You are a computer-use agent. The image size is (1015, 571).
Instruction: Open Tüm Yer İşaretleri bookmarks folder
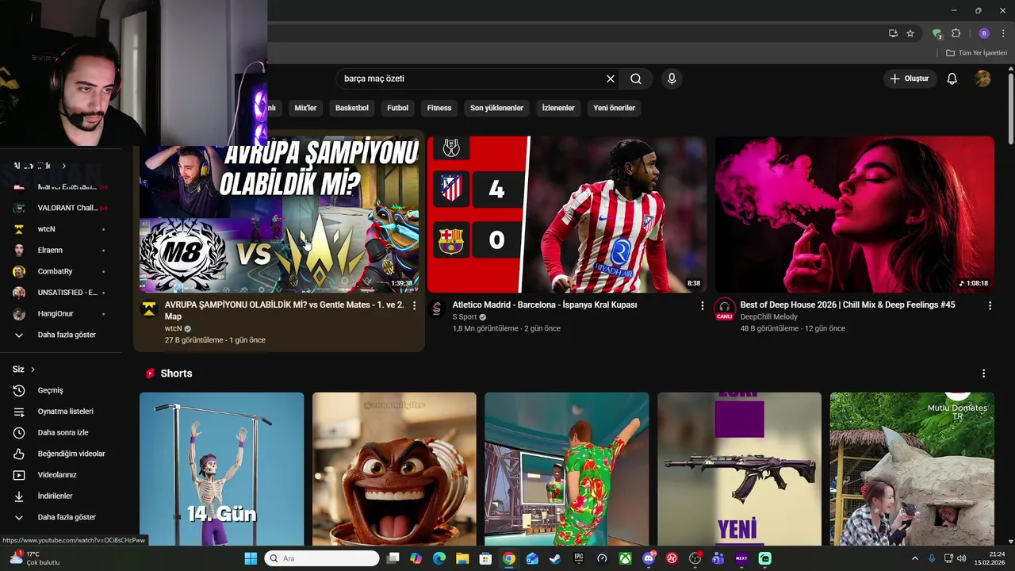tap(976, 53)
